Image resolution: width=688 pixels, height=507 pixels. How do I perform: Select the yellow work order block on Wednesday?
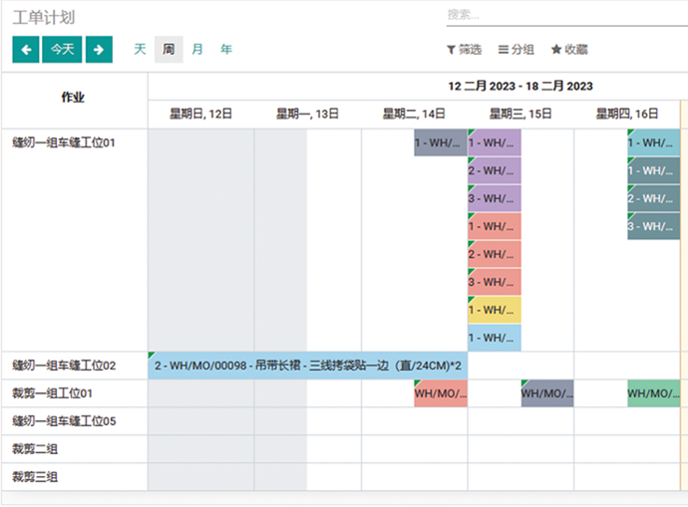495,310
